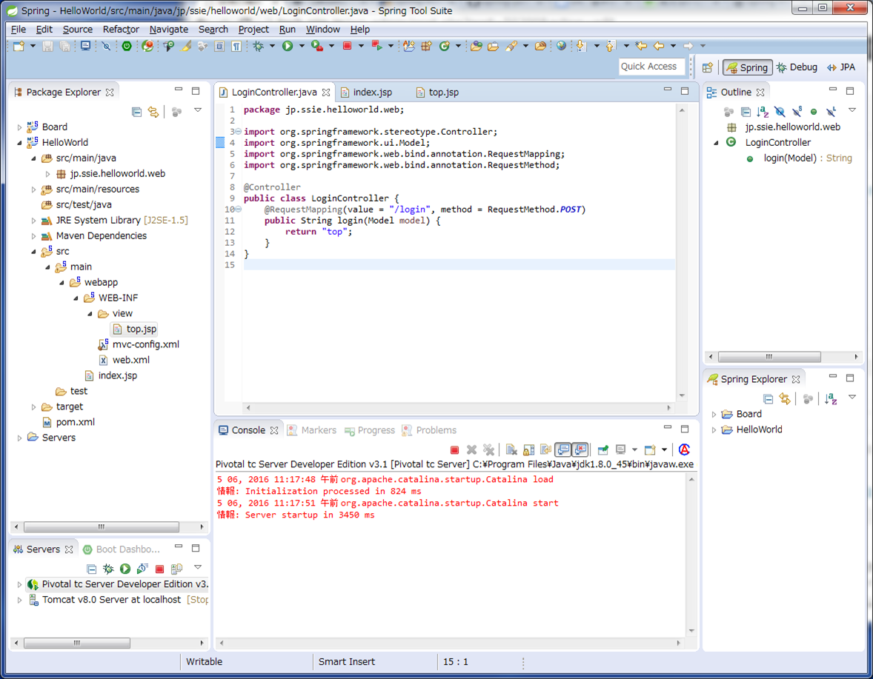Screen dimensions: 873x679
Task: Click the green Run button in main toolbar
Action: [288, 47]
